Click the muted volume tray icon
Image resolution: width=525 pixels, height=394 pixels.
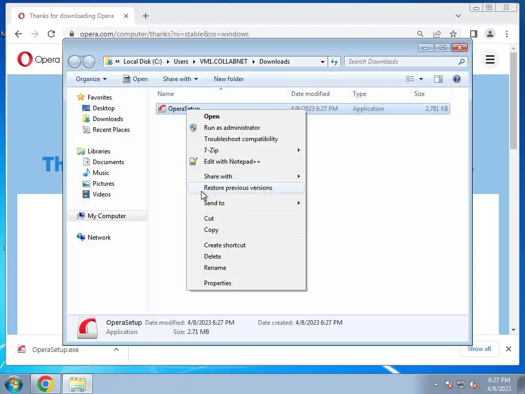coord(473,385)
